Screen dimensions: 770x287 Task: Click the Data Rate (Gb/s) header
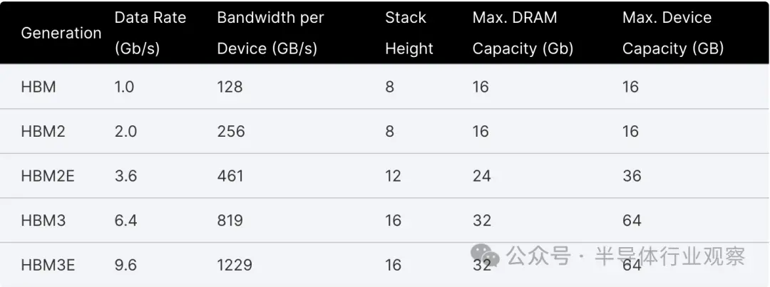pyautogui.click(x=150, y=33)
